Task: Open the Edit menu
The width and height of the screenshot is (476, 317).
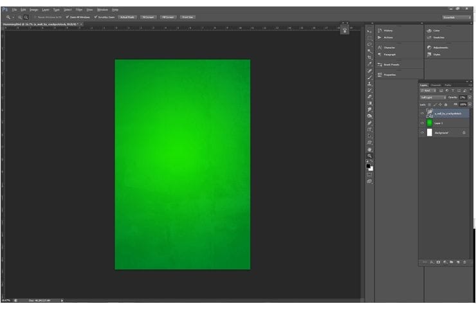Action: [x=23, y=10]
